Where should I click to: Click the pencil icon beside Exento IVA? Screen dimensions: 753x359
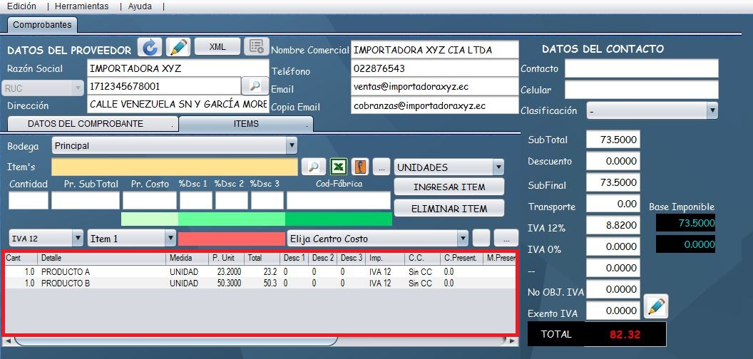tap(655, 307)
